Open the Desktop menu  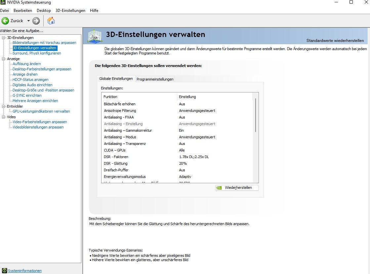[44, 10]
